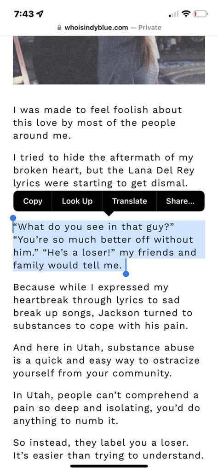Select Translate from the text menu

pyautogui.click(x=129, y=201)
